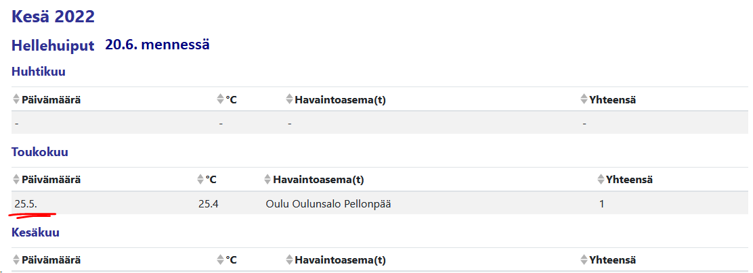Click the Hellehuiput heading
753x273 pixels.
point(53,46)
